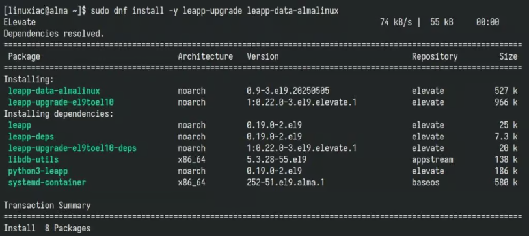The height and width of the screenshot is (236, 529).
Task: Click the appstream repository entry
Action: coord(433,159)
